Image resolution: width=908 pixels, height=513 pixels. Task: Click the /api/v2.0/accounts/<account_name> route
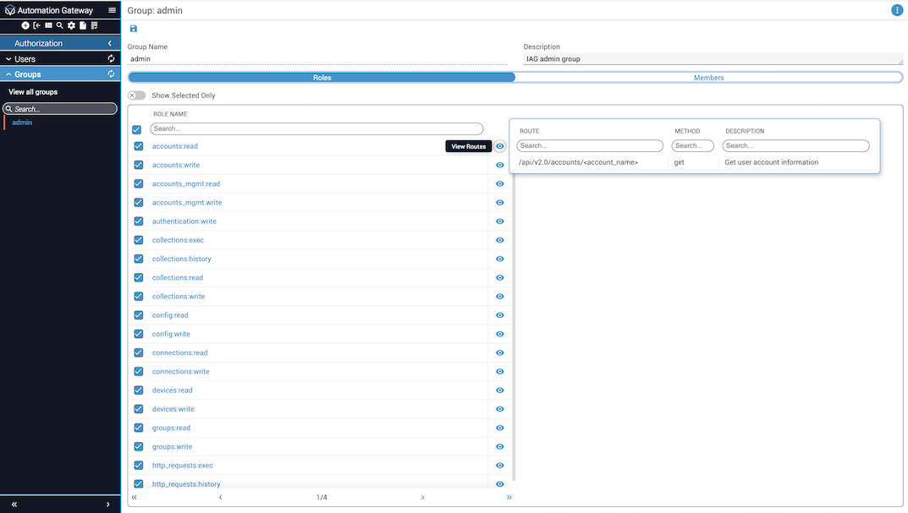pos(578,162)
